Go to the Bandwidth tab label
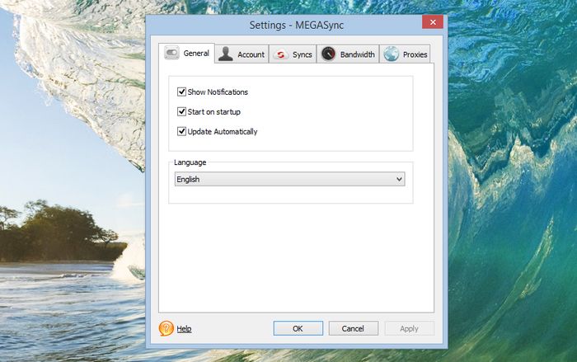This screenshot has height=362, width=577. tap(357, 55)
